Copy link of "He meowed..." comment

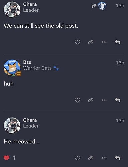[91, 158]
